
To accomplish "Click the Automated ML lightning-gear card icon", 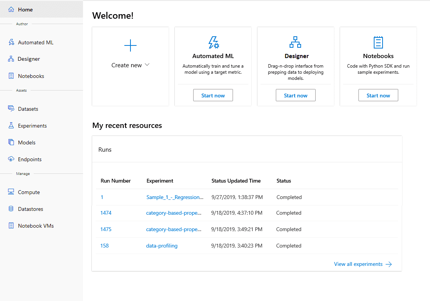I will (213, 42).
